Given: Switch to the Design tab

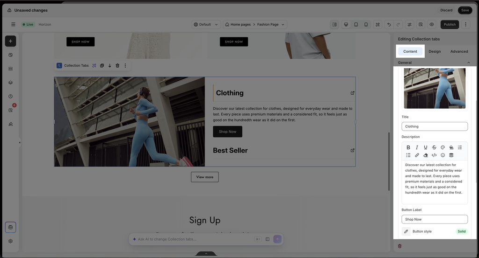Looking at the screenshot, I should [435, 51].
